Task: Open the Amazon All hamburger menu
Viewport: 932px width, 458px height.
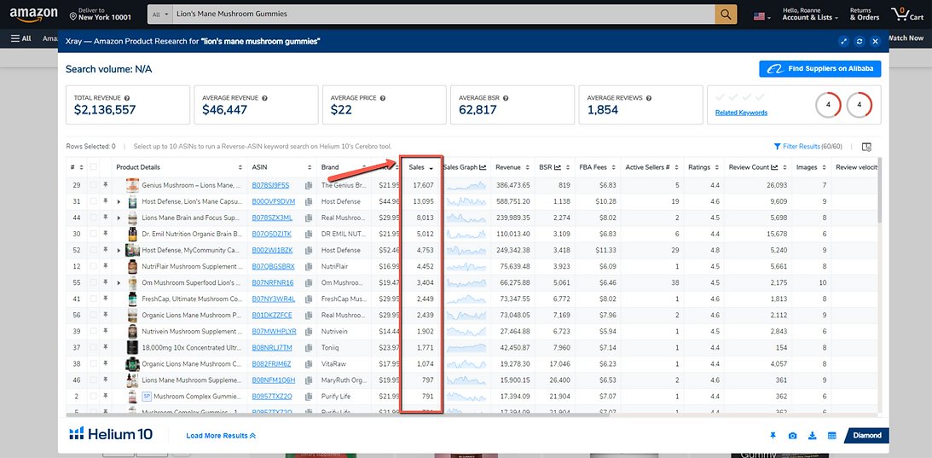Action: [x=20, y=38]
